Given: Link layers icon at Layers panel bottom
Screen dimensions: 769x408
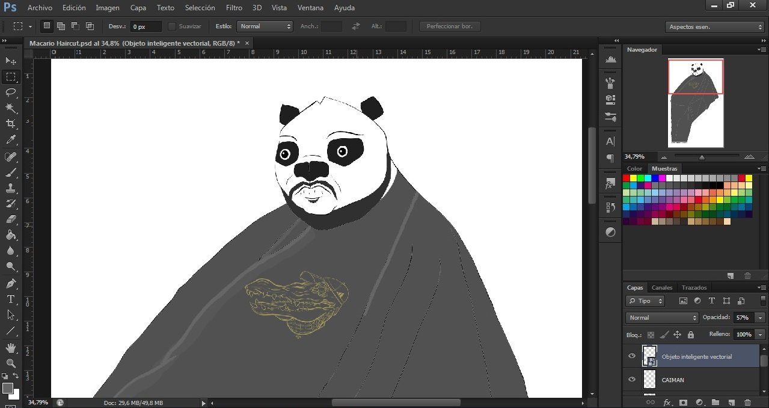Looking at the screenshot, I should pyautogui.click(x=651, y=402).
